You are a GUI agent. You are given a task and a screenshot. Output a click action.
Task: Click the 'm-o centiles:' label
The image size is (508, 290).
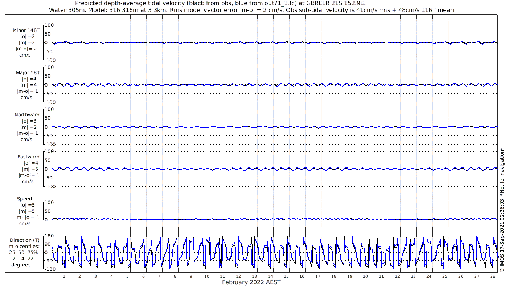[x=24, y=246]
